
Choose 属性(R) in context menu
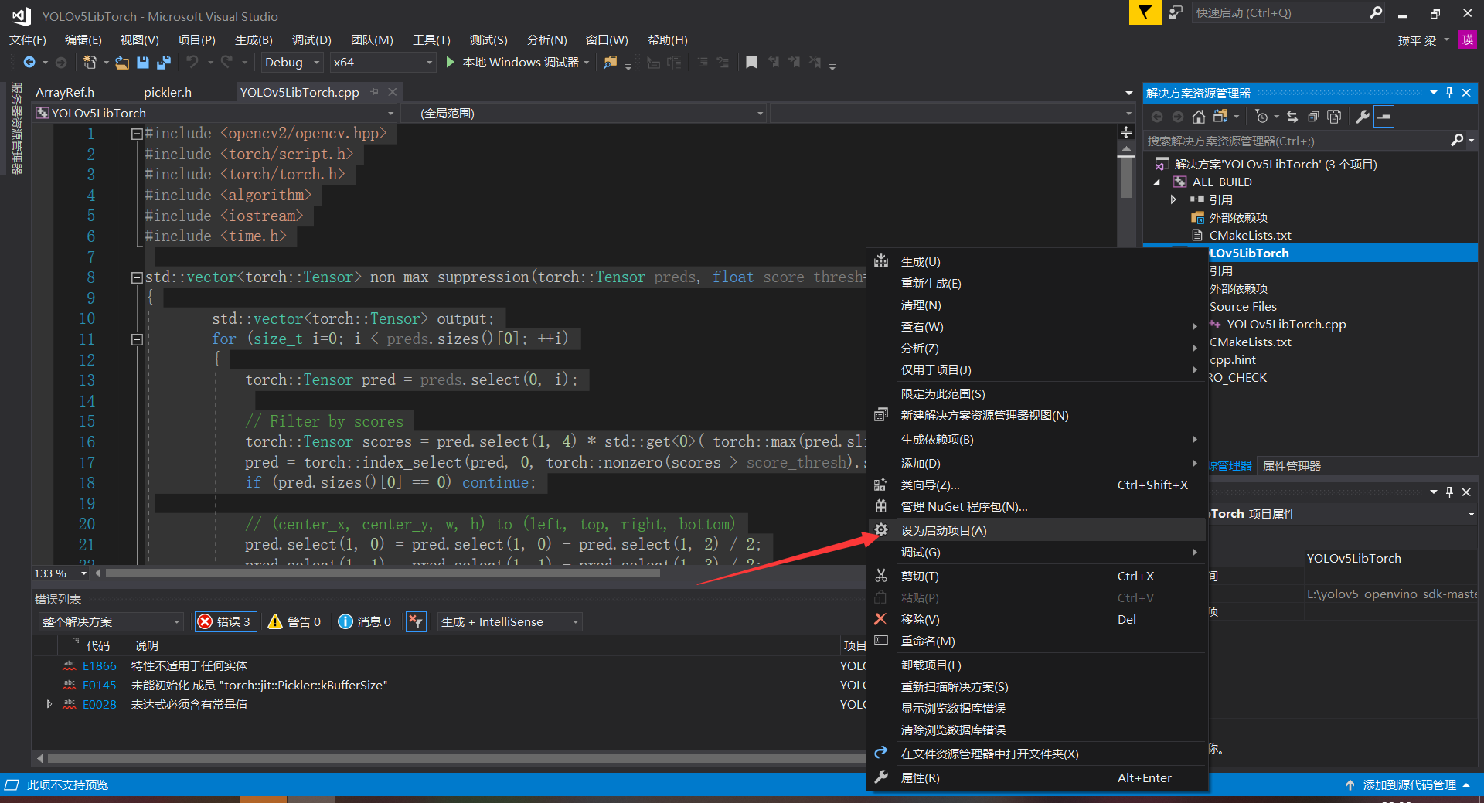(x=1036, y=777)
